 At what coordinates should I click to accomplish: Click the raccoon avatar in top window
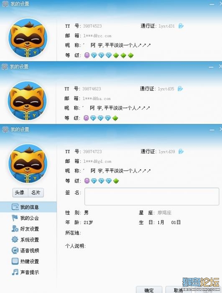[x=28, y=38]
